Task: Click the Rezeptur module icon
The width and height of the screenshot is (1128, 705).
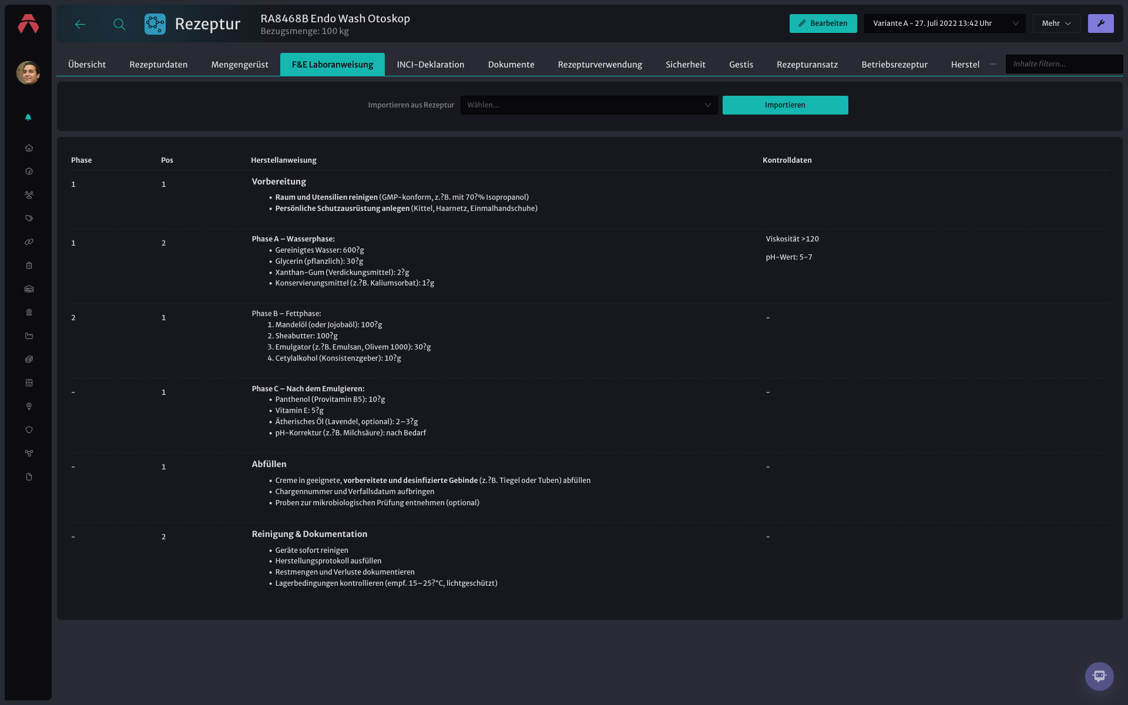Action: (155, 24)
